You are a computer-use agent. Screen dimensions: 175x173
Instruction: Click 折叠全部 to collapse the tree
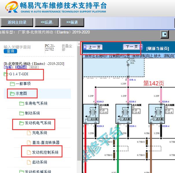pyautogui.click(x=67, y=48)
